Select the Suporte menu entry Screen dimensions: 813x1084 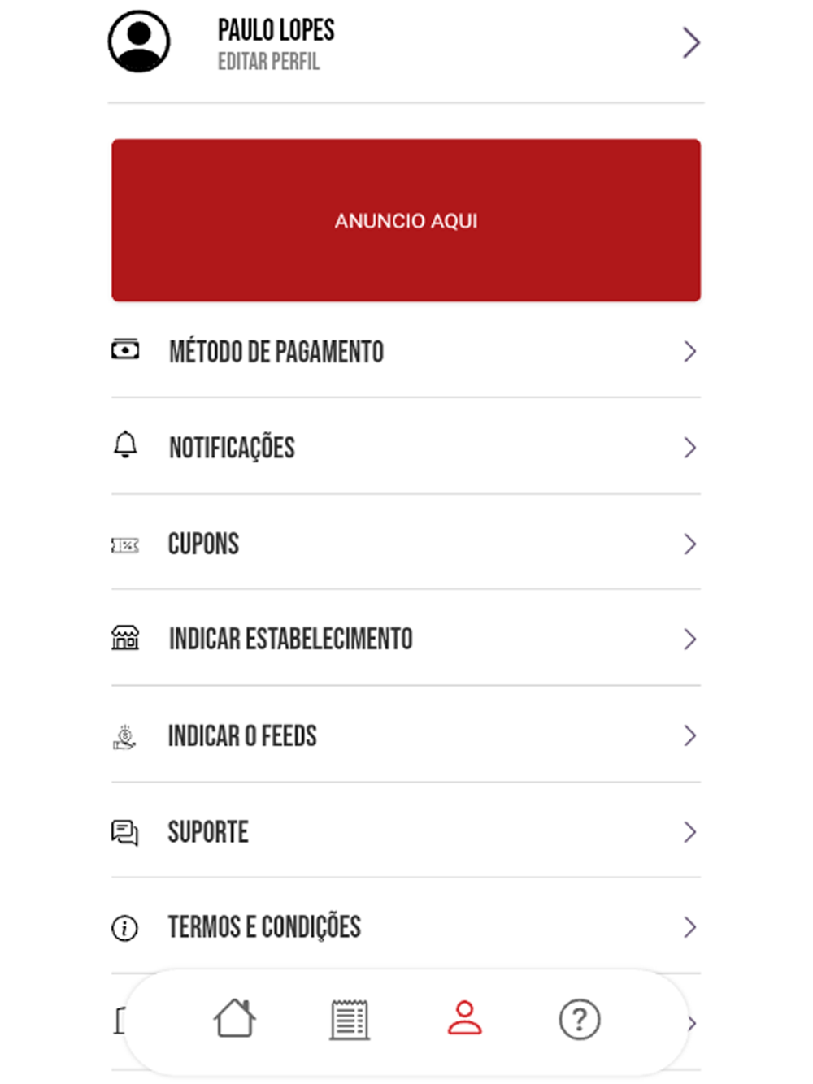(x=208, y=832)
